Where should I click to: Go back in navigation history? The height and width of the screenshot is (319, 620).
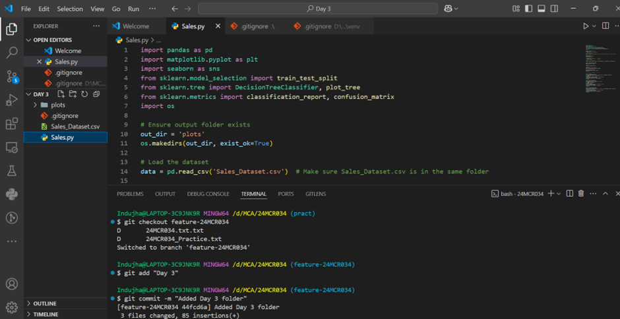[x=175, y=9]
